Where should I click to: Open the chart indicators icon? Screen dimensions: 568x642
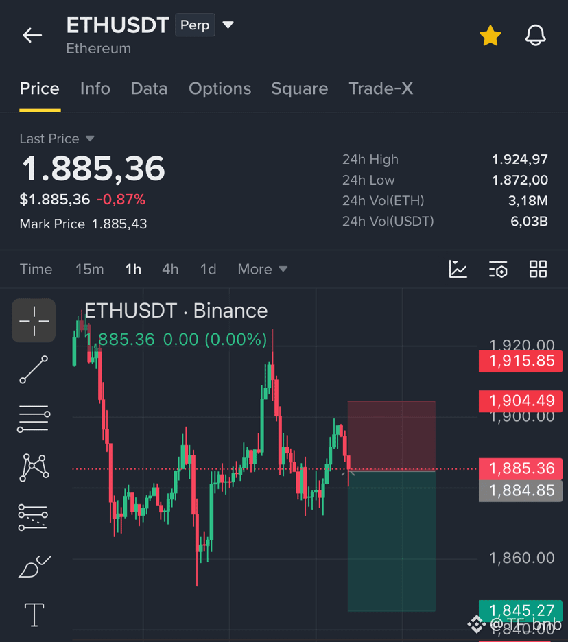click(x=458, y=270)
